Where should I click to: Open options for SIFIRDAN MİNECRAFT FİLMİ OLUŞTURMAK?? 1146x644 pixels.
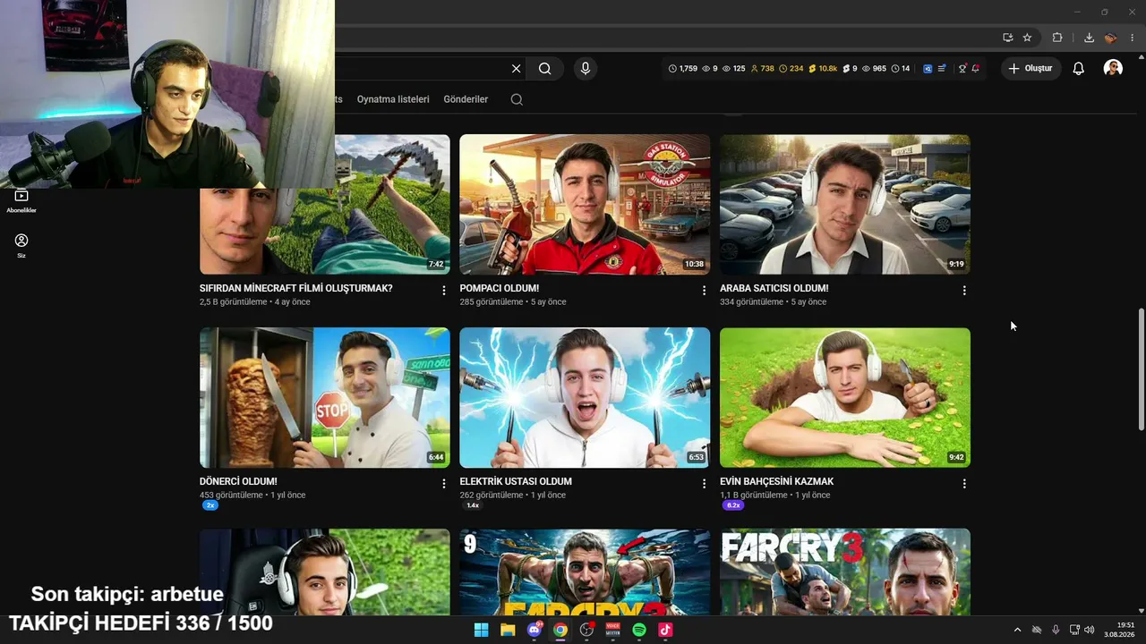click(444, 291)
